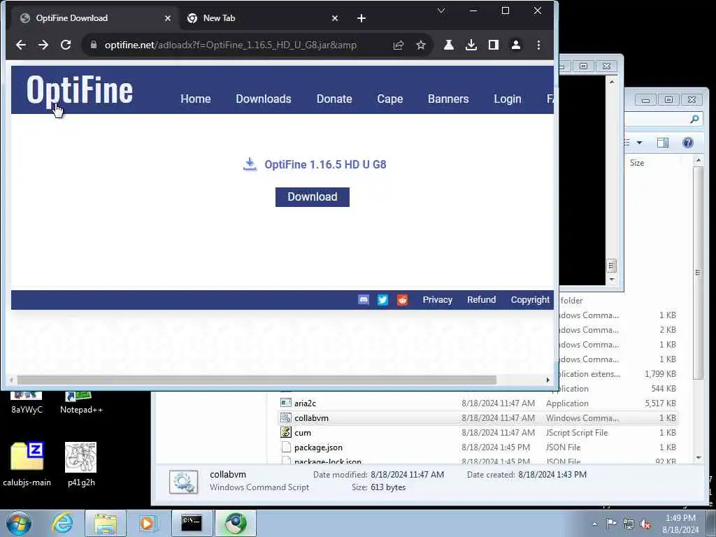The width and height of the screenshot is (716, 537).
Task: Open the Home menu item
Action: coord(196,99)
